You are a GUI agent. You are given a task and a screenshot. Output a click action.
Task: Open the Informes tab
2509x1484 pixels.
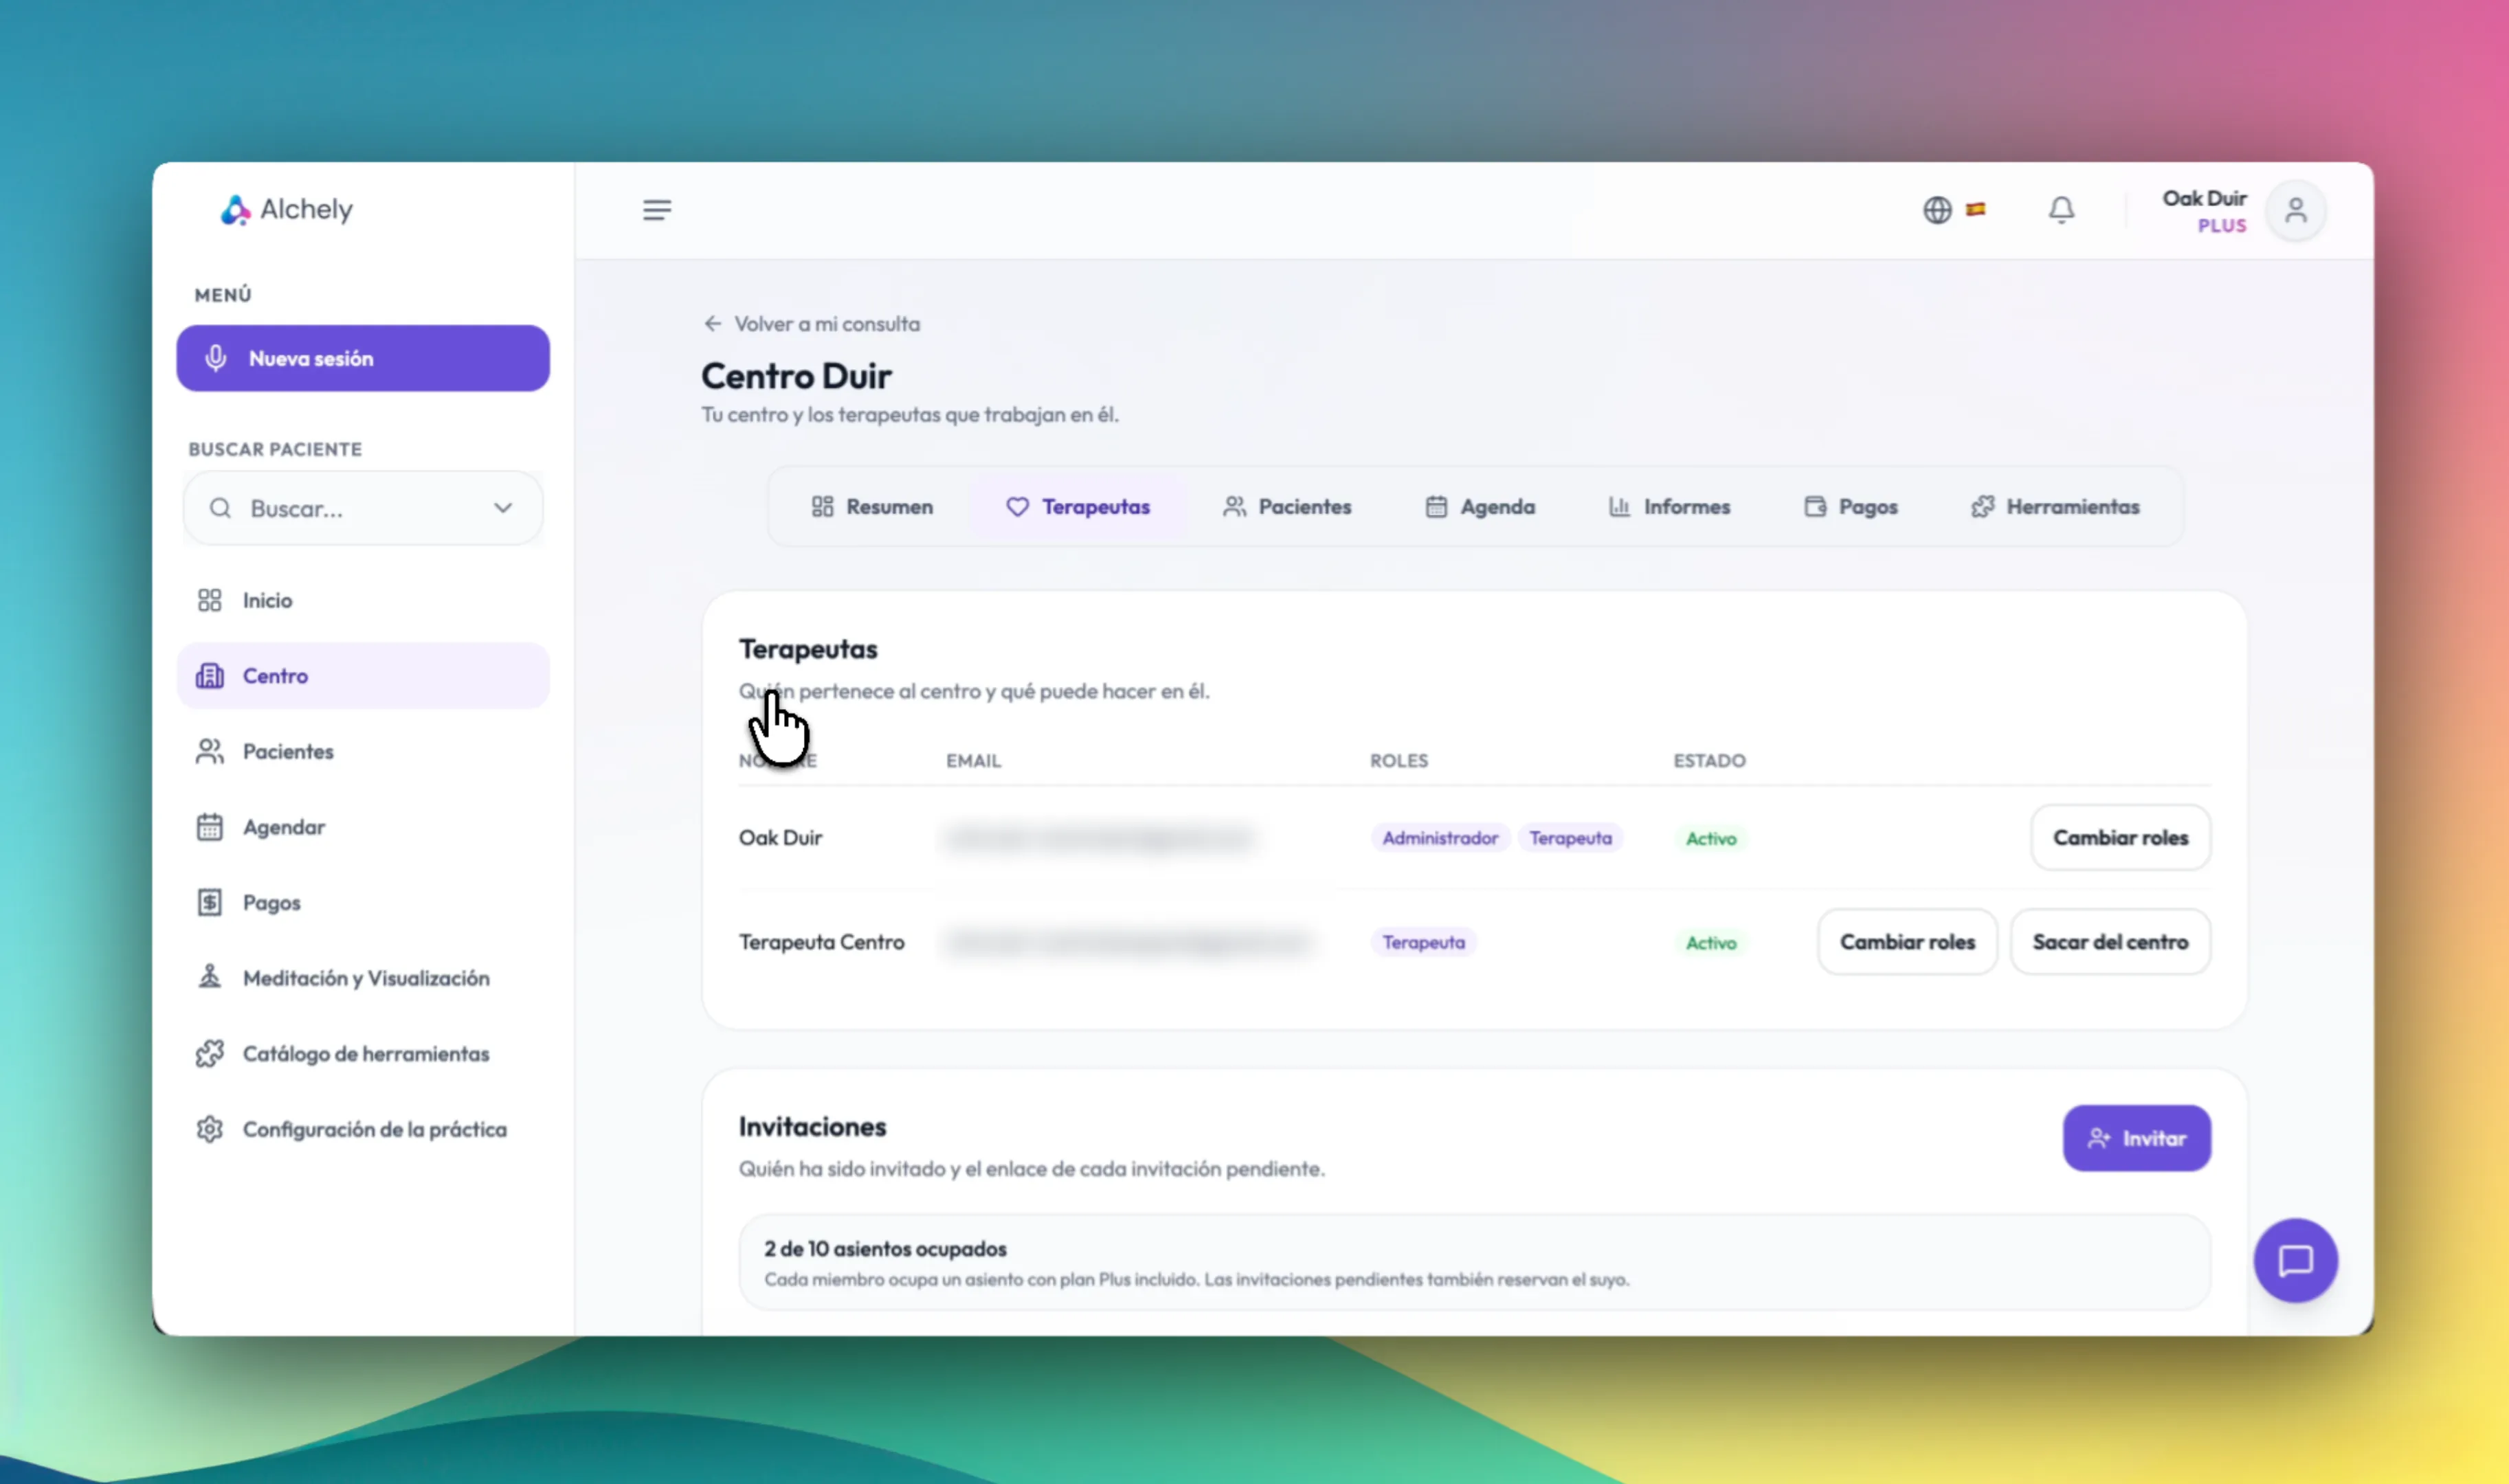[1669, 507]
